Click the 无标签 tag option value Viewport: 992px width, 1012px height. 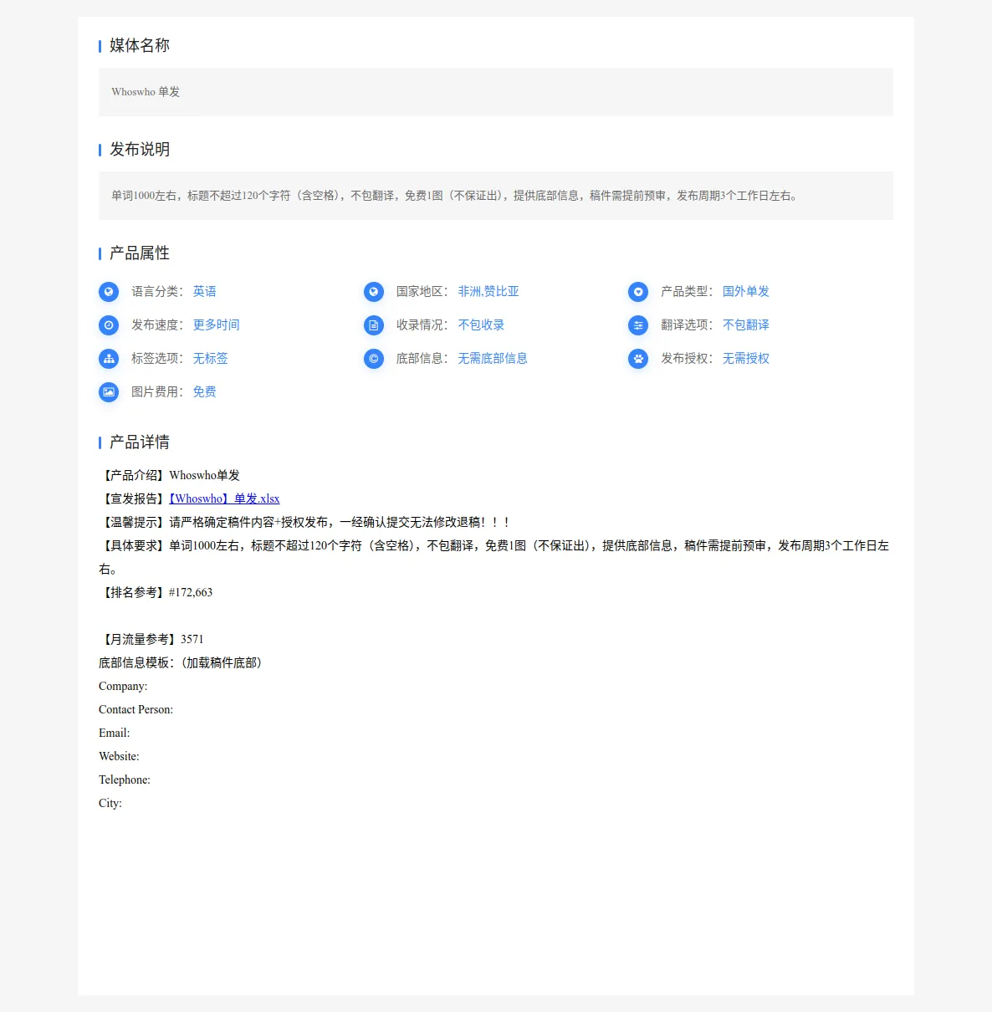click(x=211, y=359)
